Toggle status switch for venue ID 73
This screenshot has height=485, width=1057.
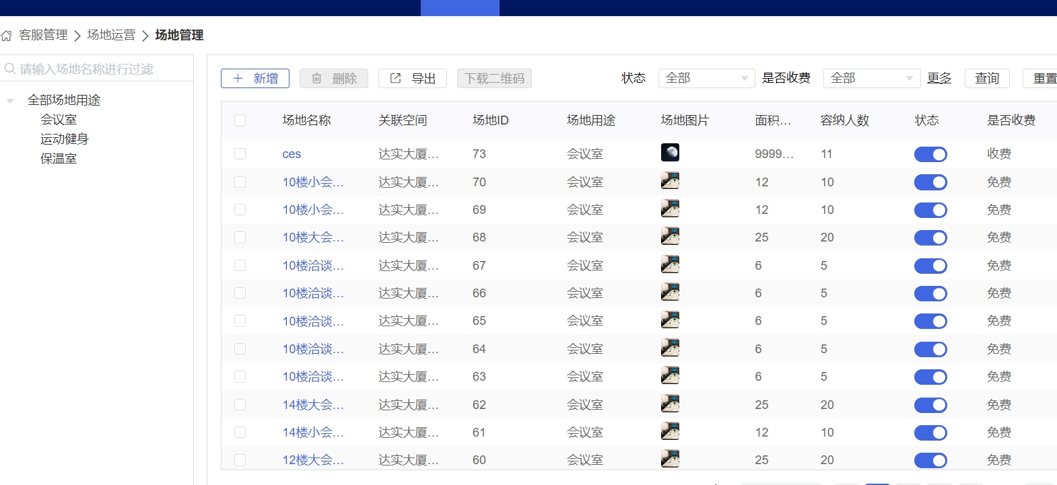click(930, 155)
